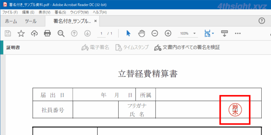The width and height of the screenshot is (271, 135).
Task: Close the 署名付き_サンプル document tab
Action: [95, 21]
